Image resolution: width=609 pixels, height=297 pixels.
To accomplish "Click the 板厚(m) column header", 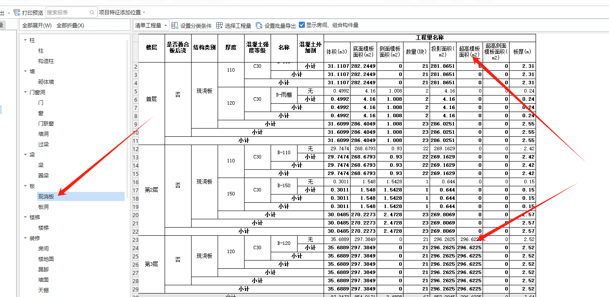I will tap(523, 52).
